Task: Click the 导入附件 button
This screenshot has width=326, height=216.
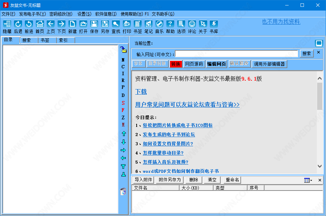Action: (143, 180)
